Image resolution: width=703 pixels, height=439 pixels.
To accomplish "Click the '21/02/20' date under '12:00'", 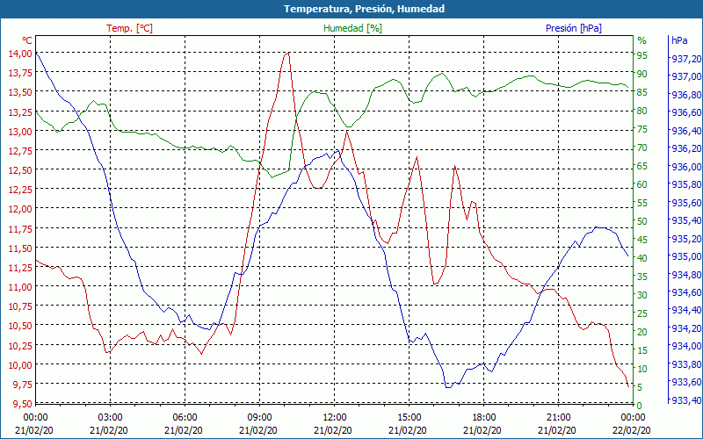I will [x=333, y=430].
